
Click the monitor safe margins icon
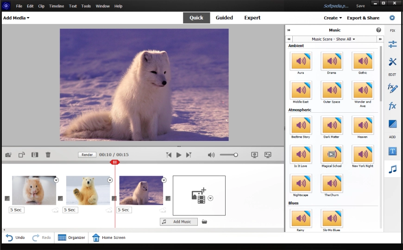pos(254,155)
